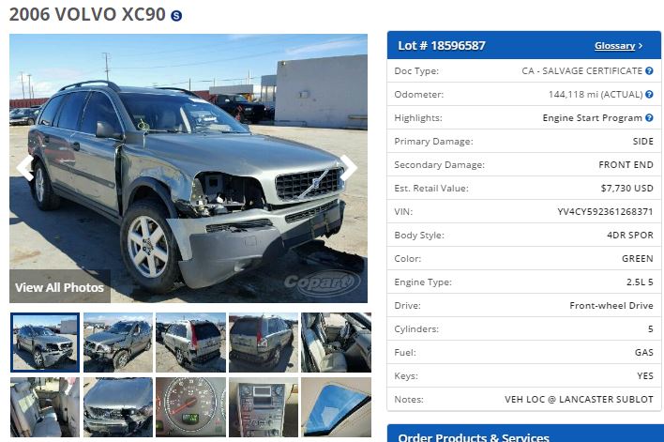The image size is (664, 442).
Task: View the speedometer gauge thumbnail
Action: 190,407
